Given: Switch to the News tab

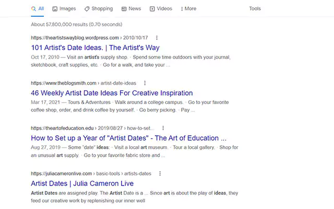Looking at the screenshot, I should pos(135,9).
